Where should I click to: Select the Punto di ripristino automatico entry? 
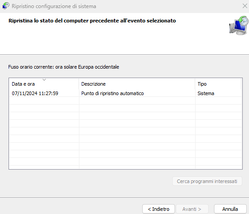pos(113,93)
